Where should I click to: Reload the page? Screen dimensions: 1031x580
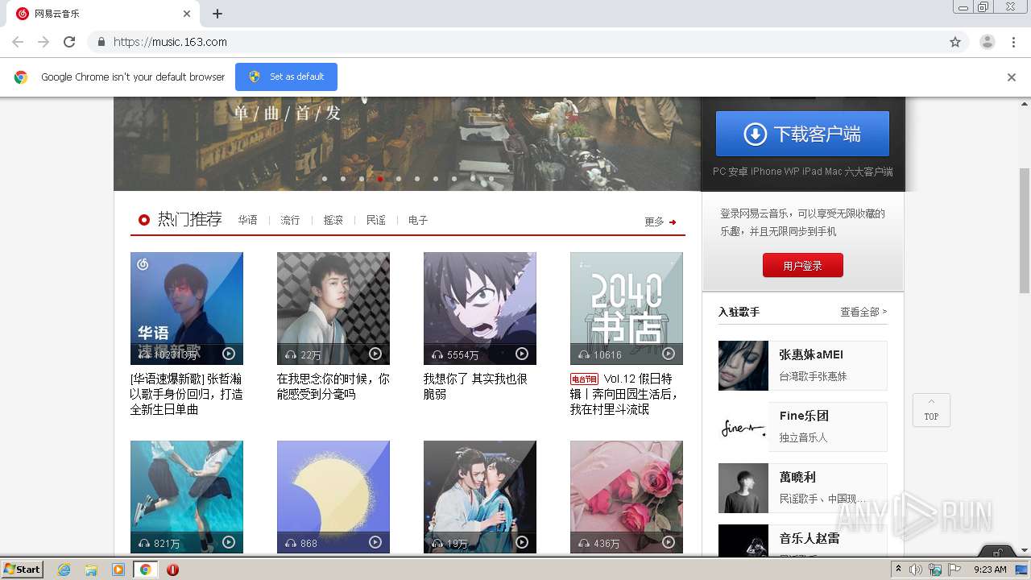[69, 42]
